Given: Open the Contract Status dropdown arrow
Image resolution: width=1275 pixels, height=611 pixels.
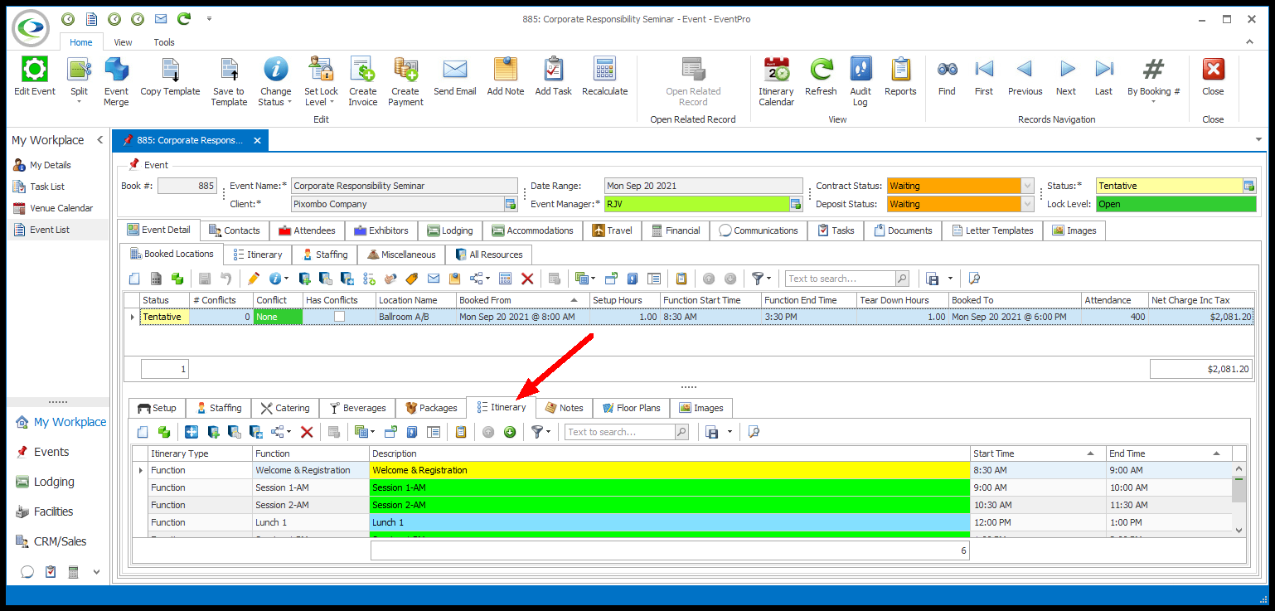Looking at the screenshot, I should click(x=1028, y=186).
